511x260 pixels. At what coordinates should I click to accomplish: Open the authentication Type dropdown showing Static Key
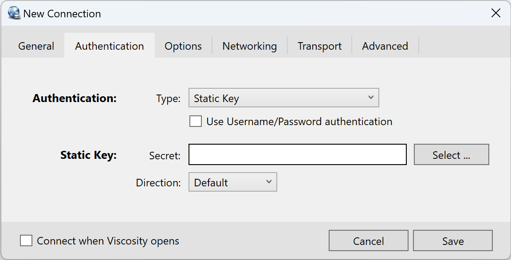tap(284, 98)
